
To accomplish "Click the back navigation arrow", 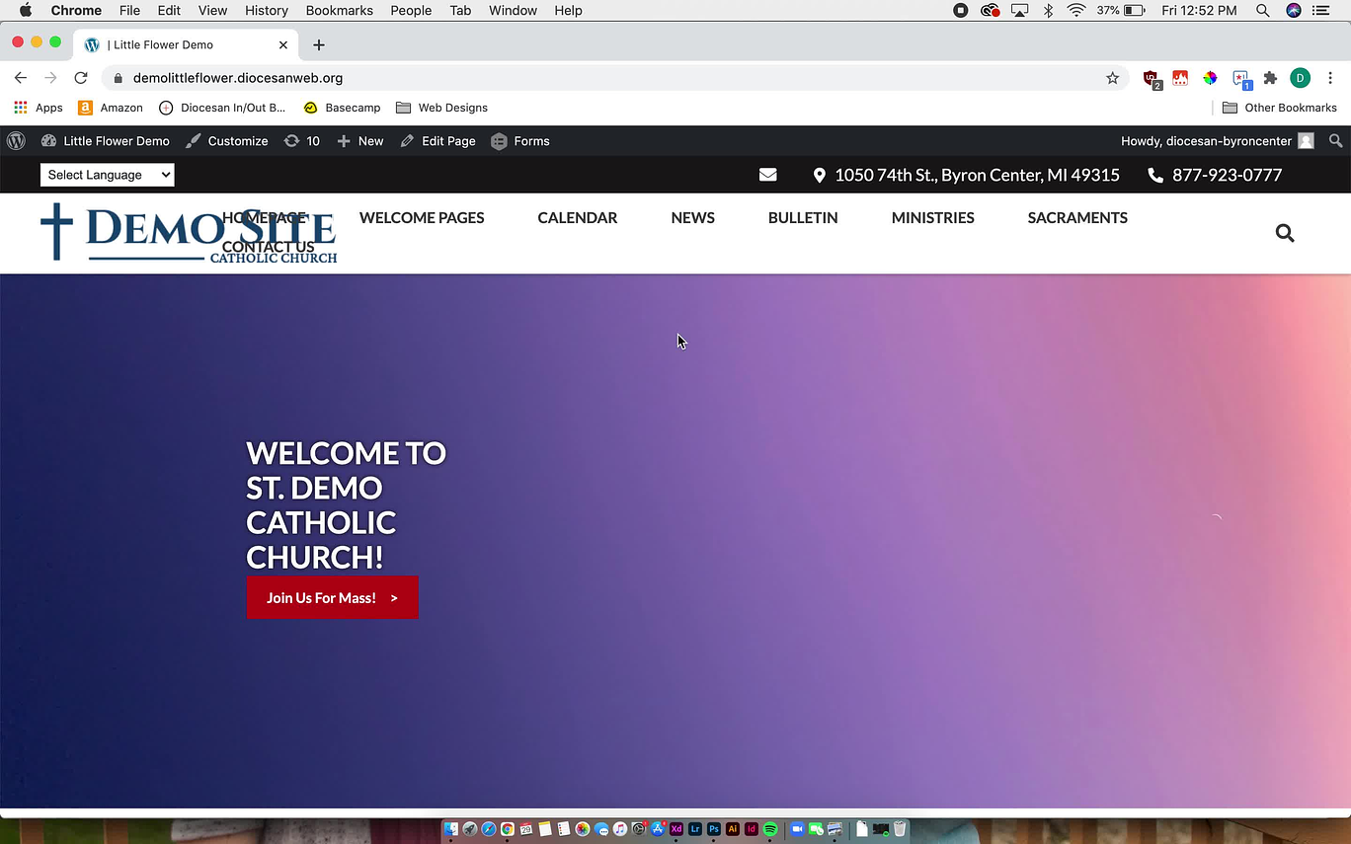I will 21,78.
